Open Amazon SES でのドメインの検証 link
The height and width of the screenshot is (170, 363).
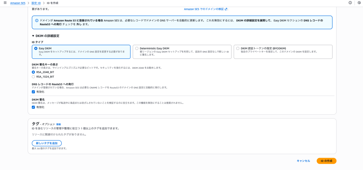point(204,9)
